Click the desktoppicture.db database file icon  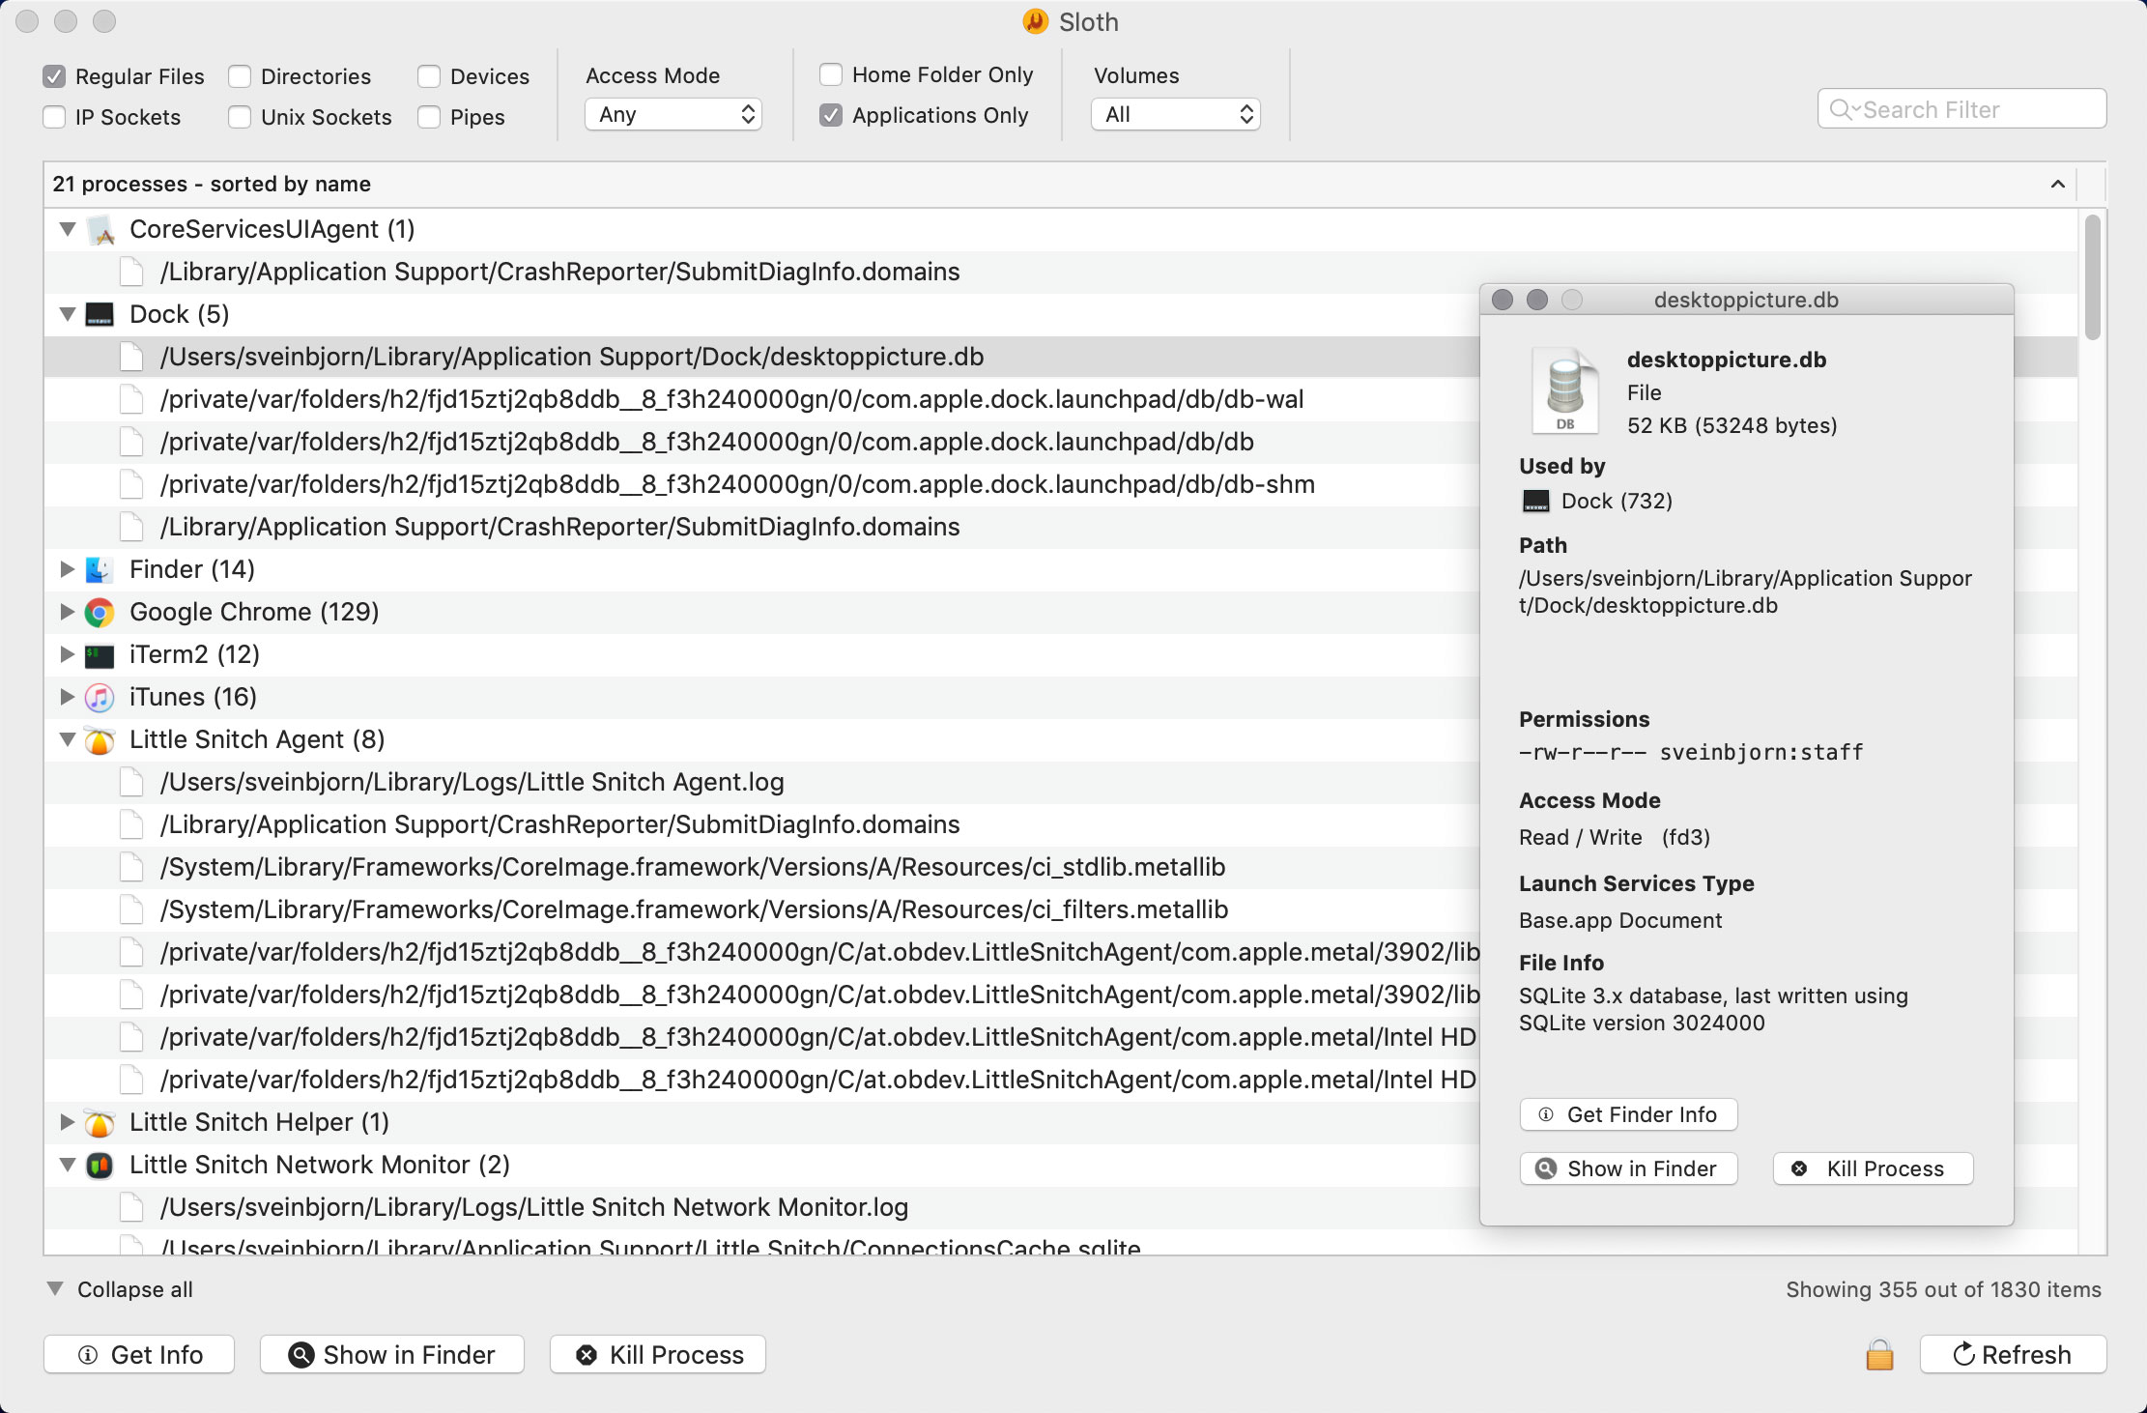[1565, 390]
